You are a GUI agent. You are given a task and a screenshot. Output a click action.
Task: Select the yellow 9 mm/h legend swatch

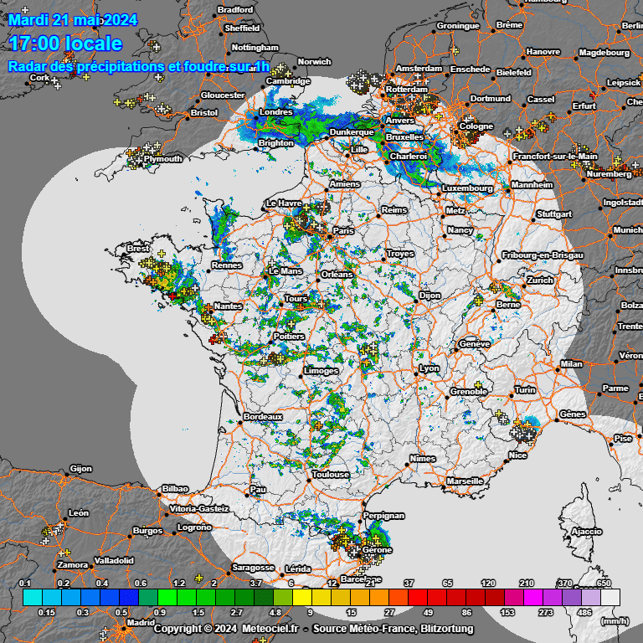[302, 597]
